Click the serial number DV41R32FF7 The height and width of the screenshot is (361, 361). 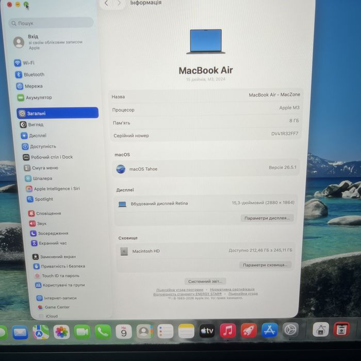pyautogui.click(x=285, y=134)
